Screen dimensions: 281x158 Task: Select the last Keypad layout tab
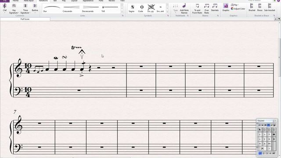[274, 125]
